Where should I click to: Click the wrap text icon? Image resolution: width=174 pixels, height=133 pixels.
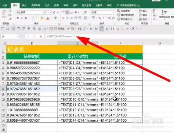pos(86,12)
